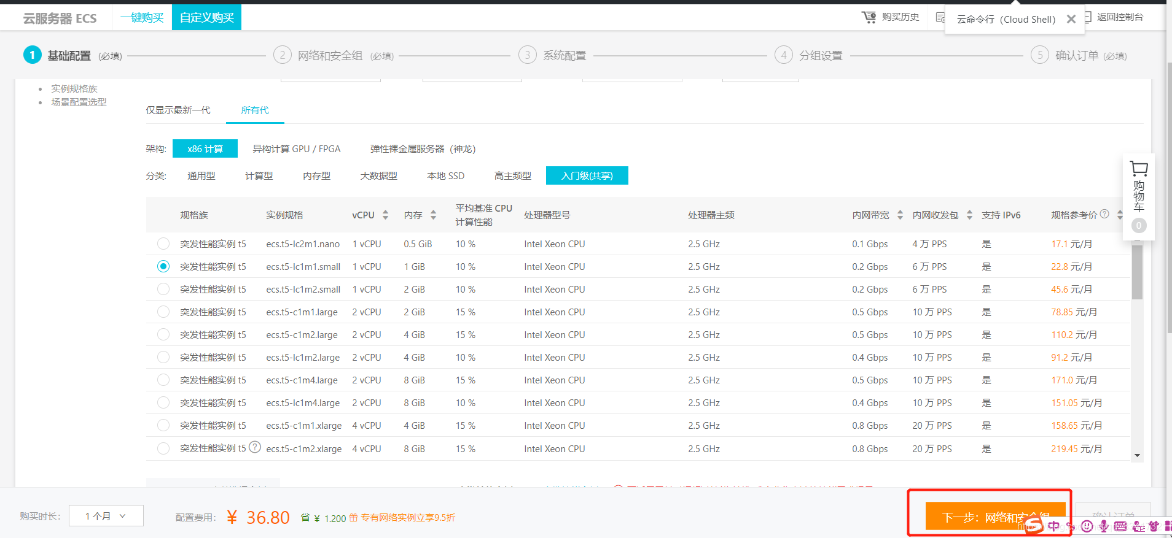Click the 返回控制台 monitor icon
Viewport: 1172px width, 538px height.
click(1087, 17)
